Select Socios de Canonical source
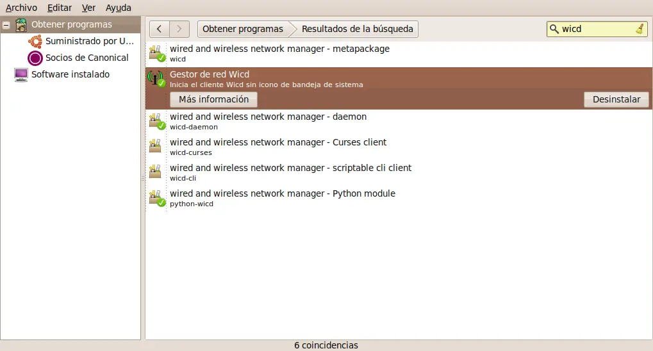This screenshot has width=653, height=351. coord(87,58)
